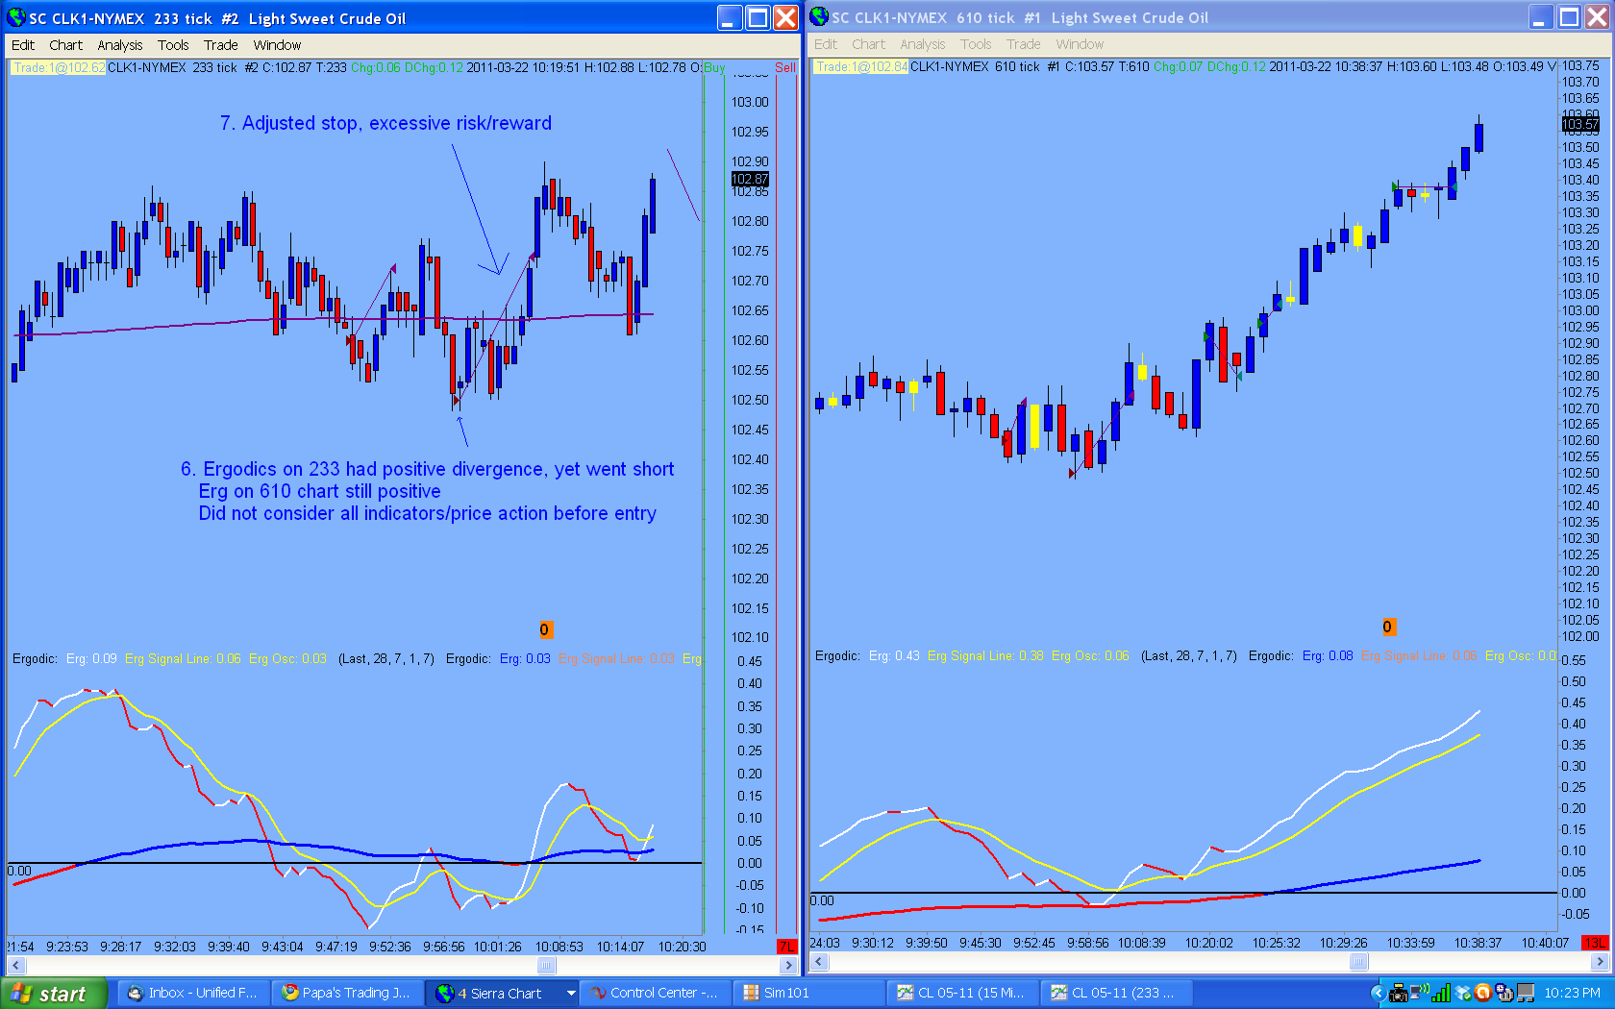Click left scroll arrow of 610 tick chart
The height and width of the screenshot is (1009, 1615).
818,961
